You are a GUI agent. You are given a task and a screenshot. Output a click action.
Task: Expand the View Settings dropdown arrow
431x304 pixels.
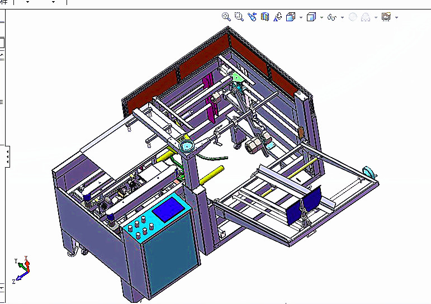click(x=397, y=17)
